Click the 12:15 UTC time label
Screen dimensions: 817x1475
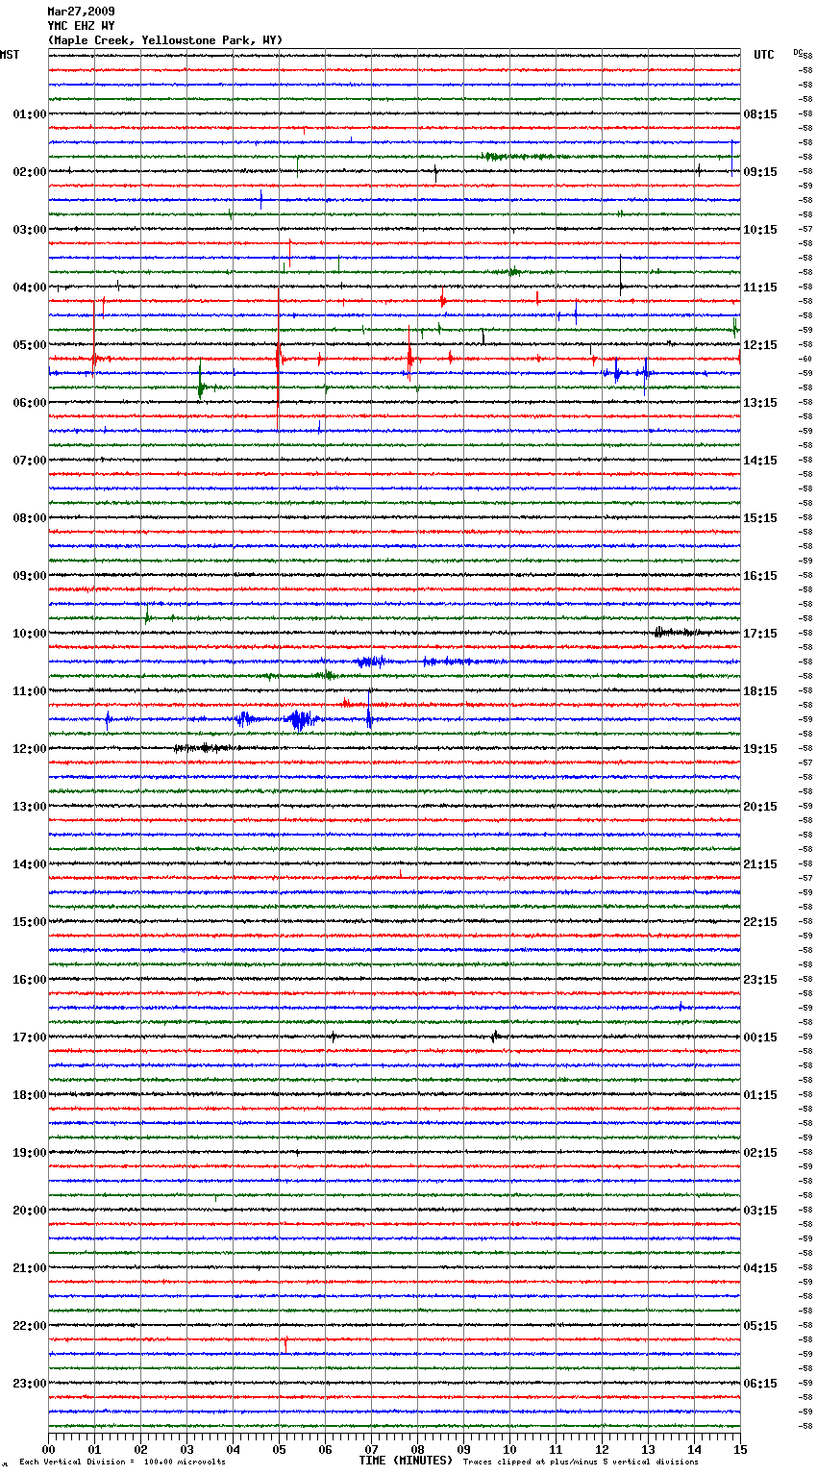(x=760, y=345)
